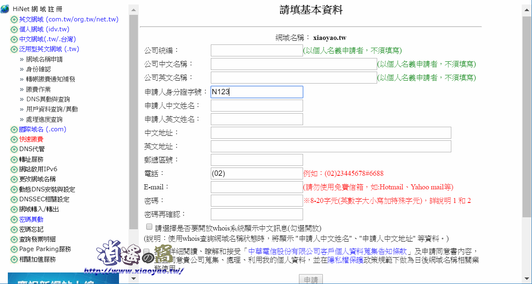Click the 英文地址 input field

coord(331,146)
